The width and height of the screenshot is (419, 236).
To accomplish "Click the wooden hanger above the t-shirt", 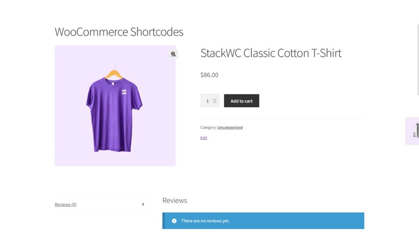I will (114, 73).
